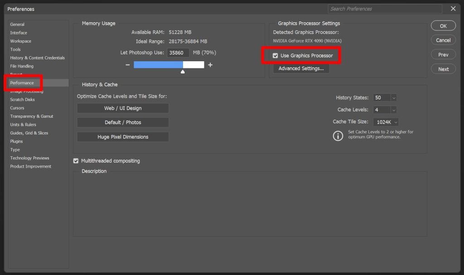Viewport: 464px width, 275px height.
Task: Click the Prev button
Action: coord(443,55)
